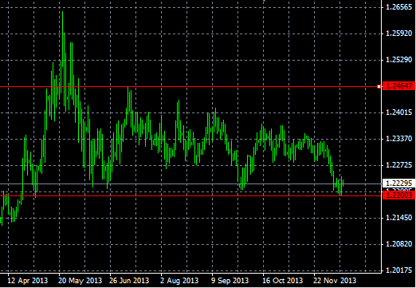The width and height of the screenshot is (416, 288).
Task: Click the 1.22725 price scale value
Action: 399,165
